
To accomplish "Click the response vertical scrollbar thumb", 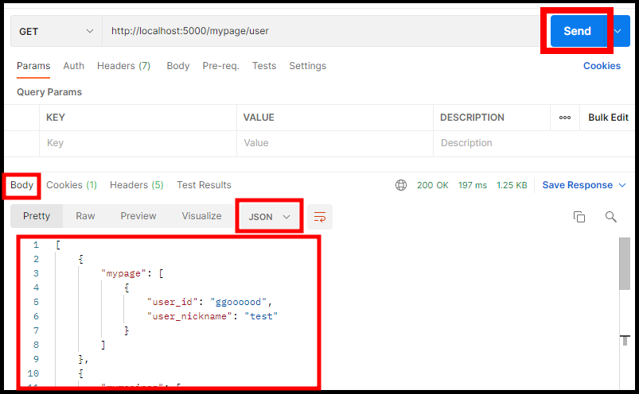I will (625, 264).
